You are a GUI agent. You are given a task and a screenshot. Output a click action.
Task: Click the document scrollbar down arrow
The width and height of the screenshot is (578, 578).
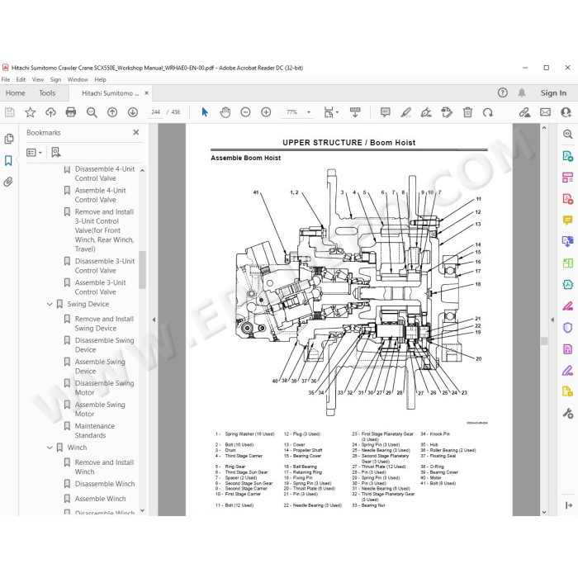coord(544,512)
